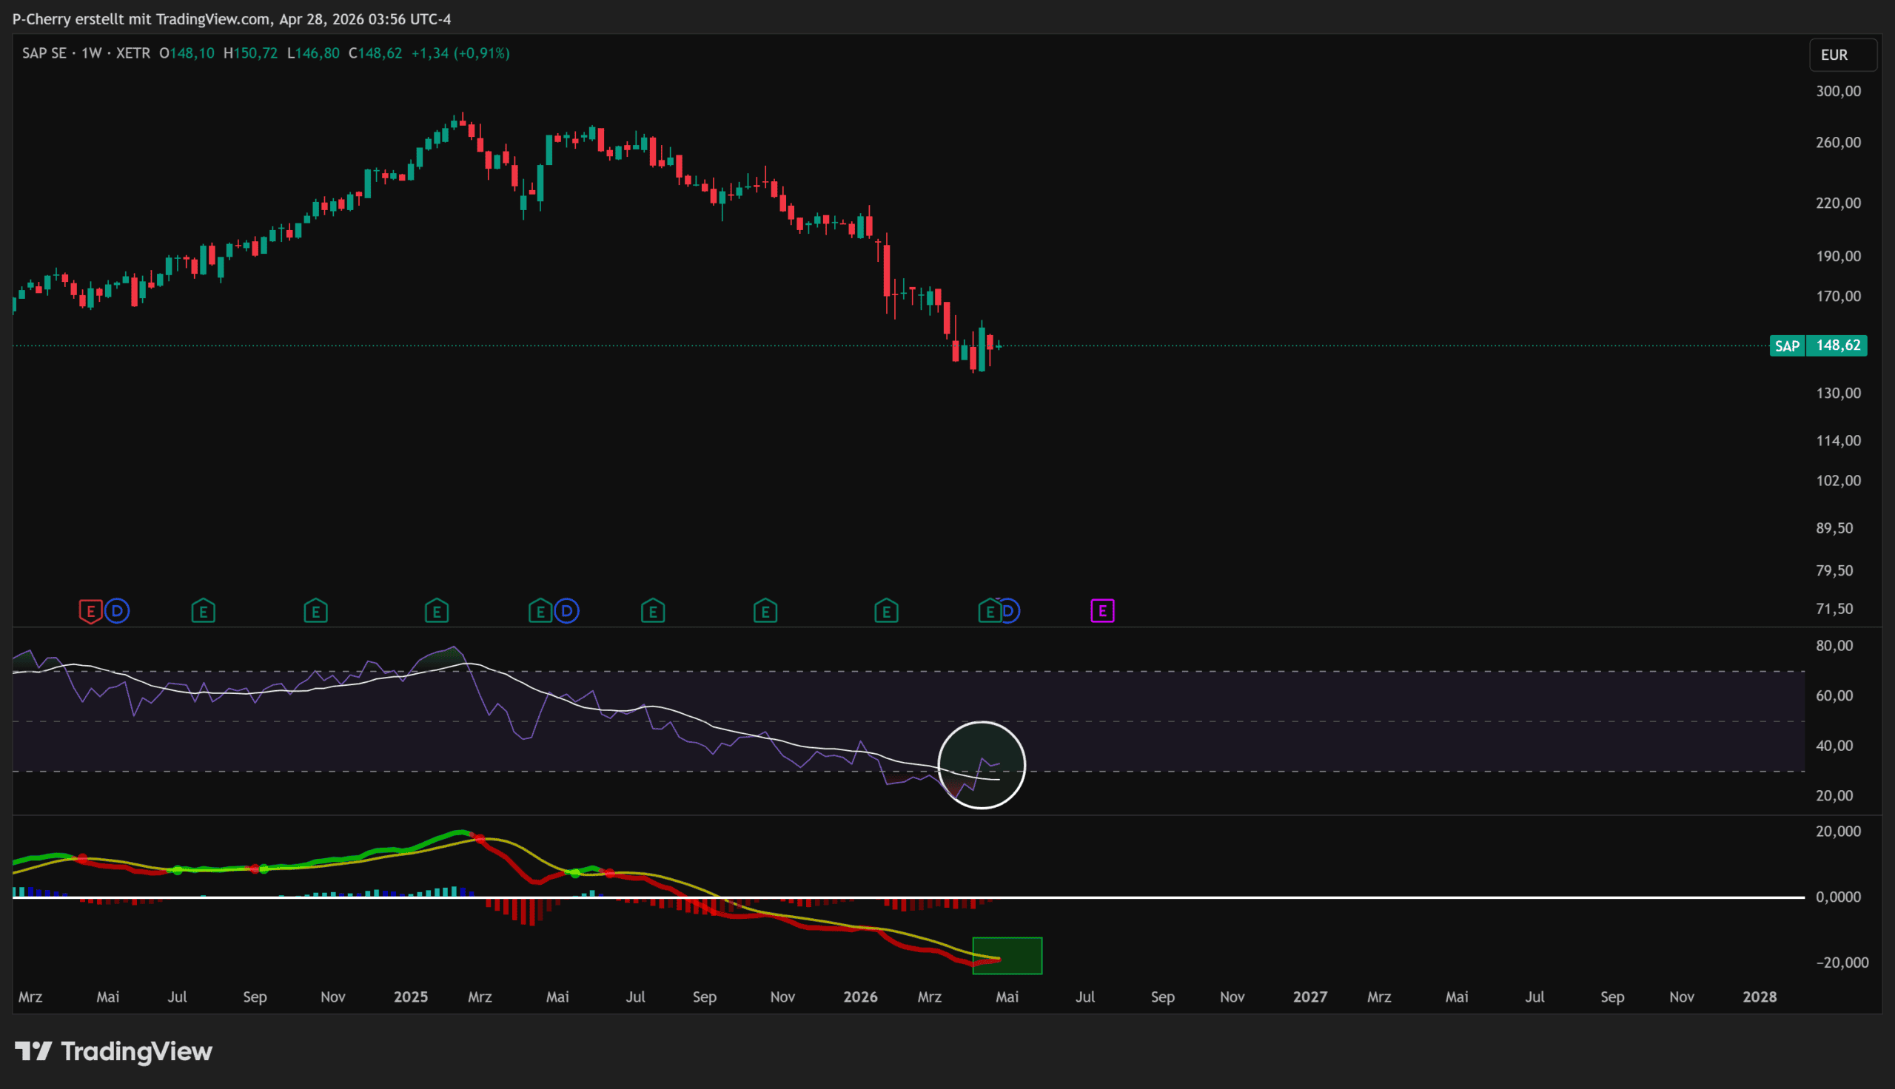1895x1089 pixels.
Task: Click the green SAP 148,62 price label
Action: point(1818,345)
